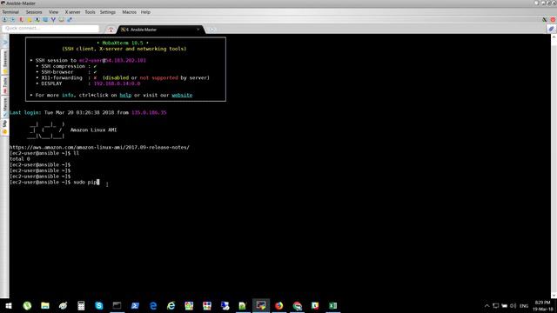Click the ec2-user SSH session address

(x=112, y=60)
